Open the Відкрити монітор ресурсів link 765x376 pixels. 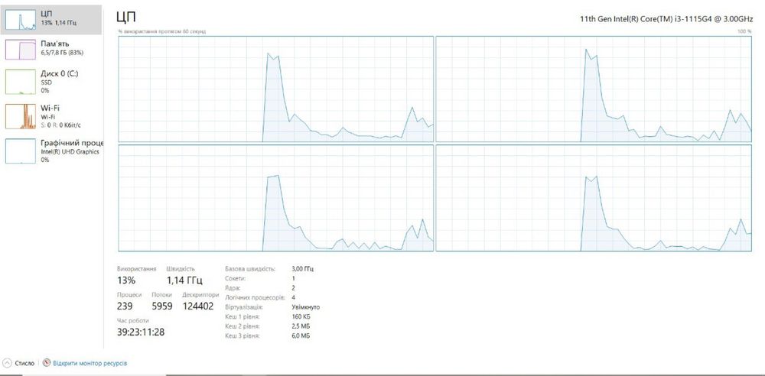click(90, 363)
